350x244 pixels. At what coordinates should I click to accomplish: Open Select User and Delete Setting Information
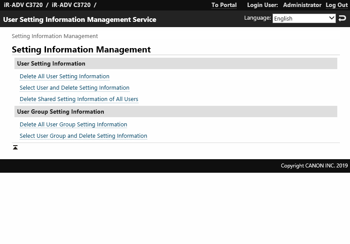point(74,88)
